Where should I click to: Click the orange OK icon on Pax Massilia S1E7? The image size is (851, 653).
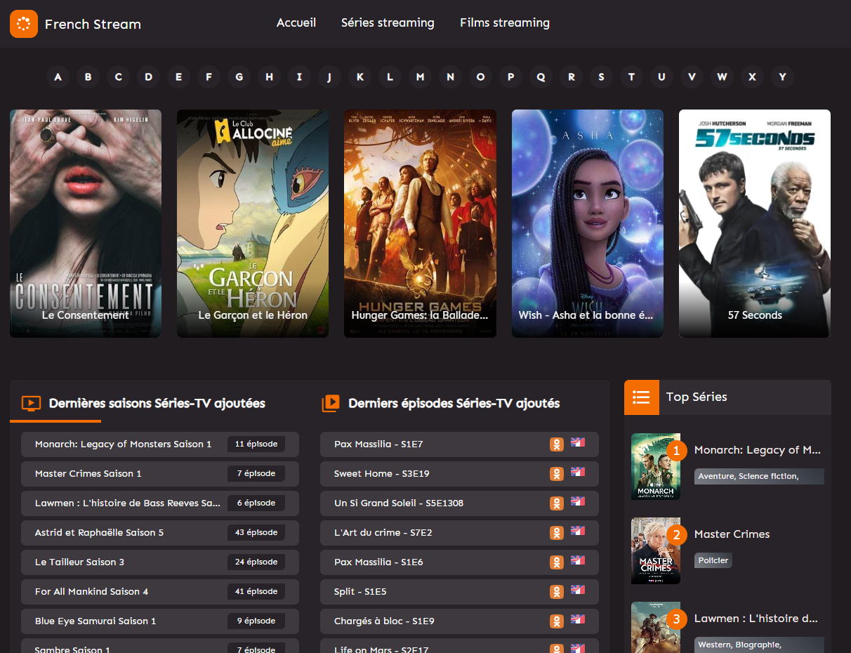[x=557, y=444]
